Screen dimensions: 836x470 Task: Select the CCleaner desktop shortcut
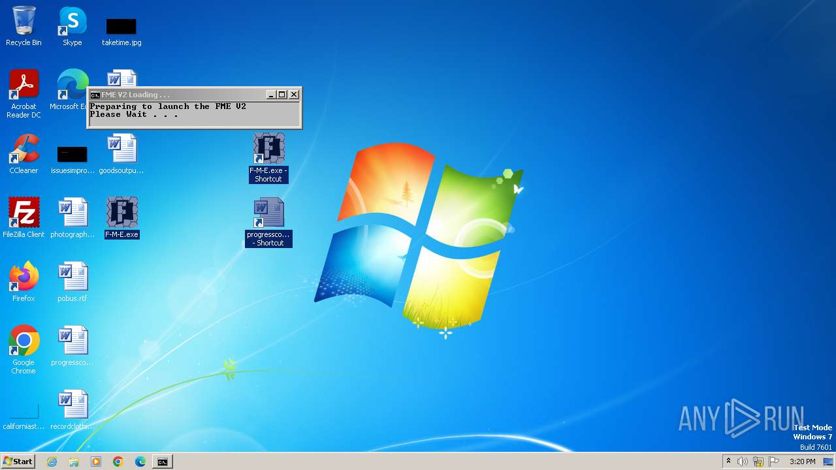[24, 154]
